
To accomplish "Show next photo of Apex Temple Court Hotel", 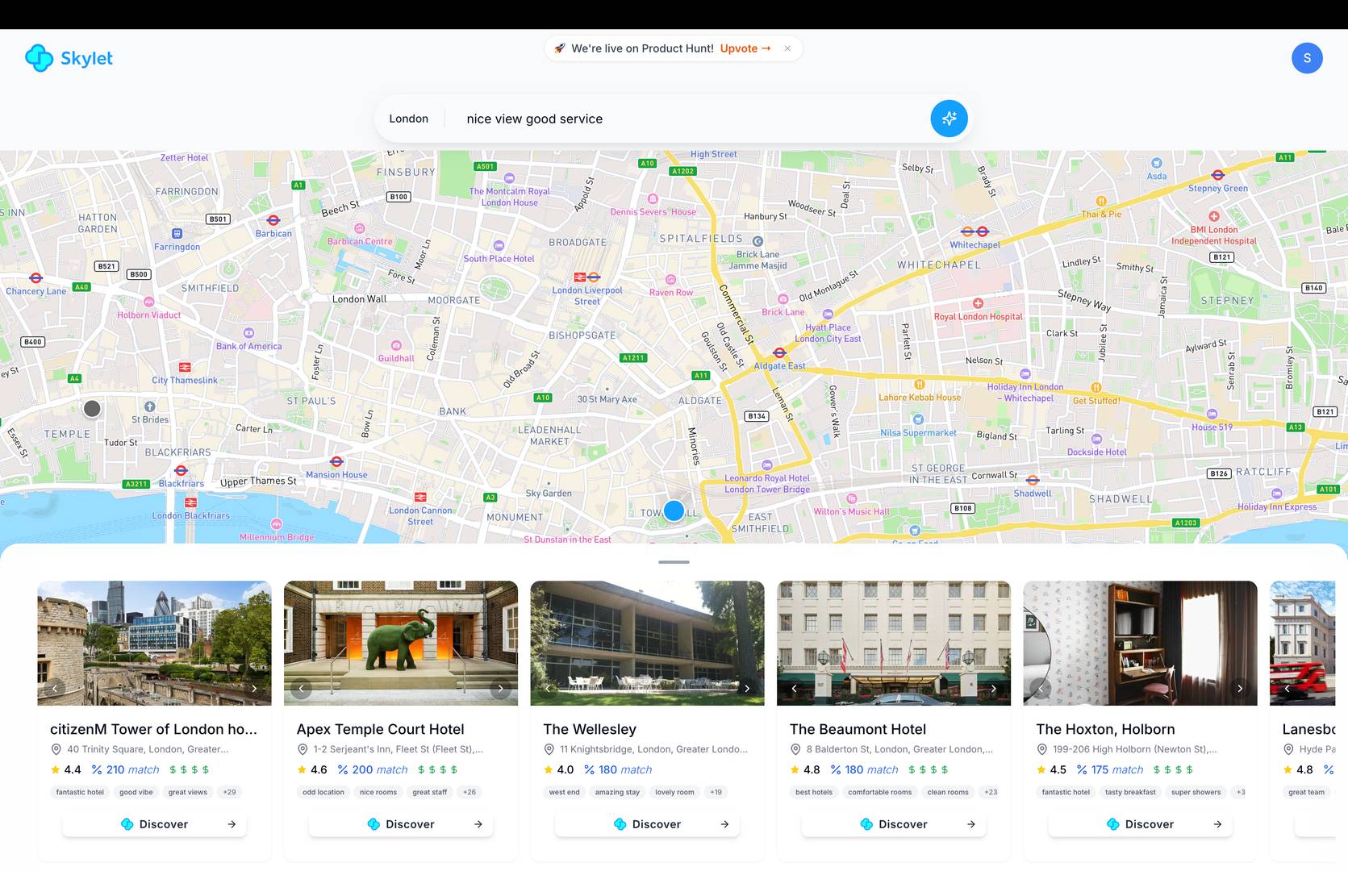I will [500, 689].
